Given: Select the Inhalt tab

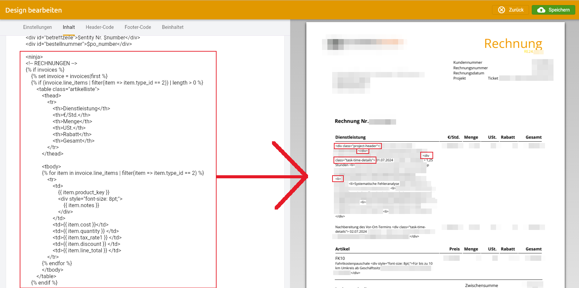Looking at the screenshot, I should coord(69,27).
